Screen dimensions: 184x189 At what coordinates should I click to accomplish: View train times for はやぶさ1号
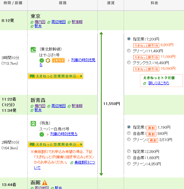point(83,60)
